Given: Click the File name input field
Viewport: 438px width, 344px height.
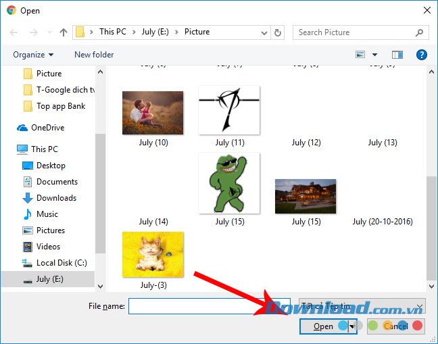Looking at the screenshot, I should pos(209,306).
